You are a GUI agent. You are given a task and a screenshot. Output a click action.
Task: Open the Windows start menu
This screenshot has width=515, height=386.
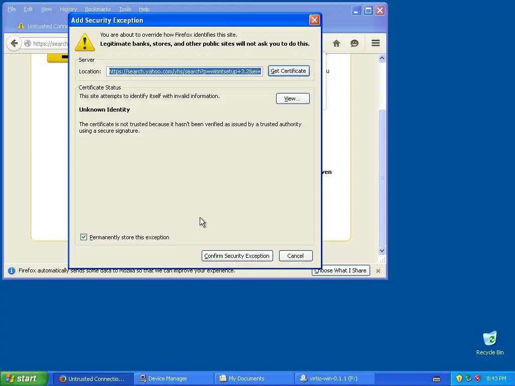(x=24, y=378)
